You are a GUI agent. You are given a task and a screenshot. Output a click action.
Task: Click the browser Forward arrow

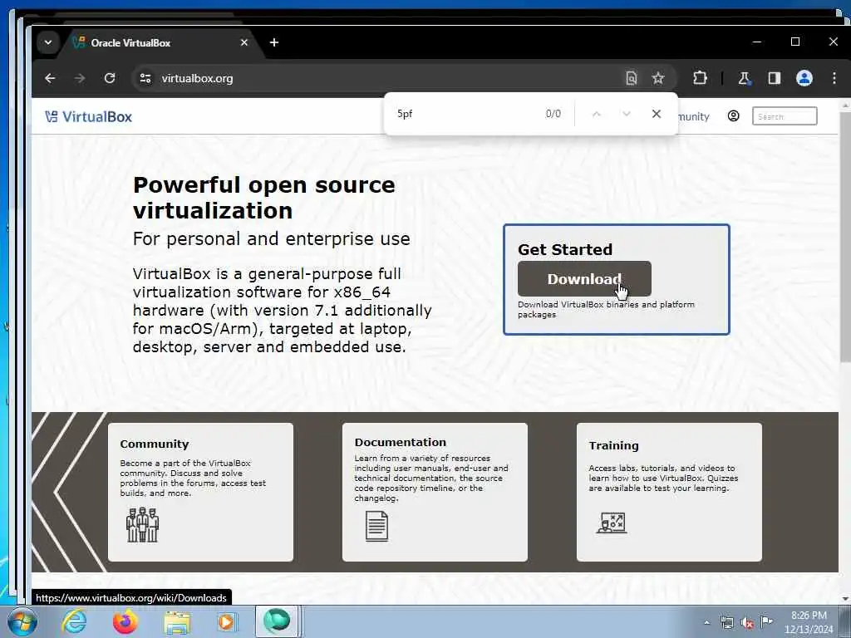click(x=80, y=78)
